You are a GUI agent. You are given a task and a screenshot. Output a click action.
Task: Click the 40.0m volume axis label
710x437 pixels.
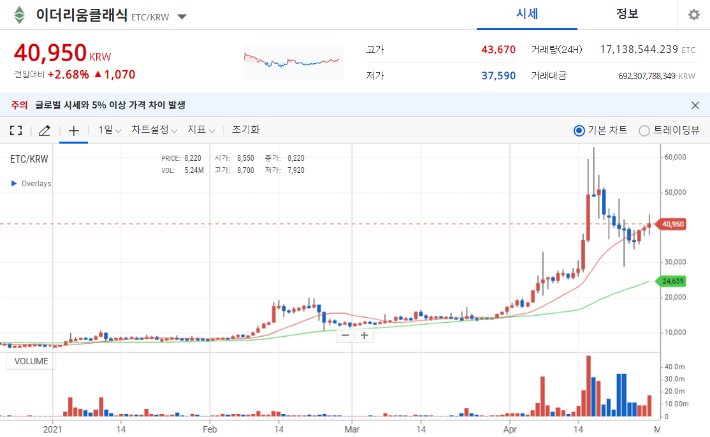pos(674,367)
